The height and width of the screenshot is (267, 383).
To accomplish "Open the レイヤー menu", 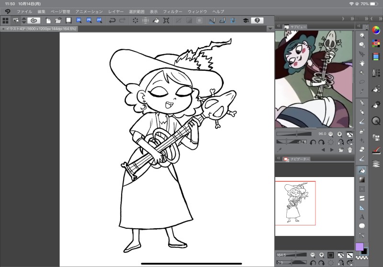I will (x=116, y=11).
